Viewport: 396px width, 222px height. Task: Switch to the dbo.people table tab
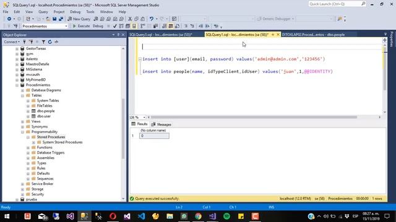(313, 35)
